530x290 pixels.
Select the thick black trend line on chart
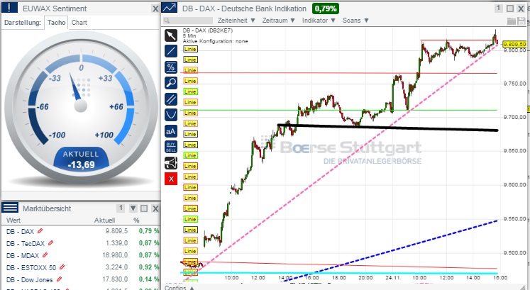(387, 128)
